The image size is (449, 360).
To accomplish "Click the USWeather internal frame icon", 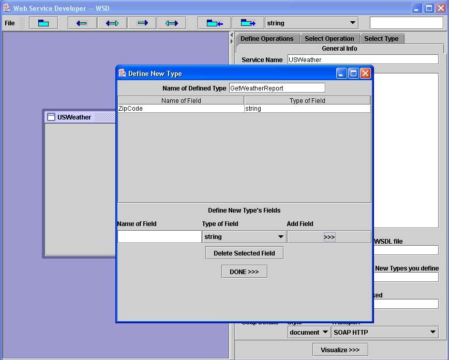I will 51,117.
